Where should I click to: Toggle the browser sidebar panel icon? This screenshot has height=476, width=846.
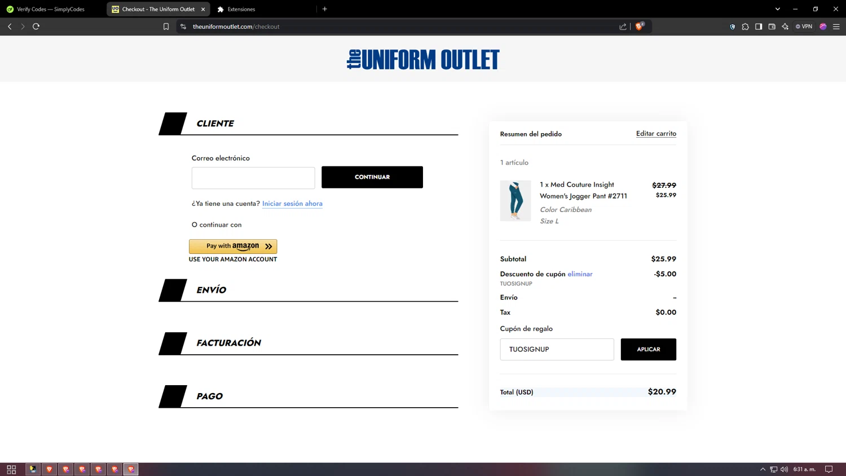[759, 27]
